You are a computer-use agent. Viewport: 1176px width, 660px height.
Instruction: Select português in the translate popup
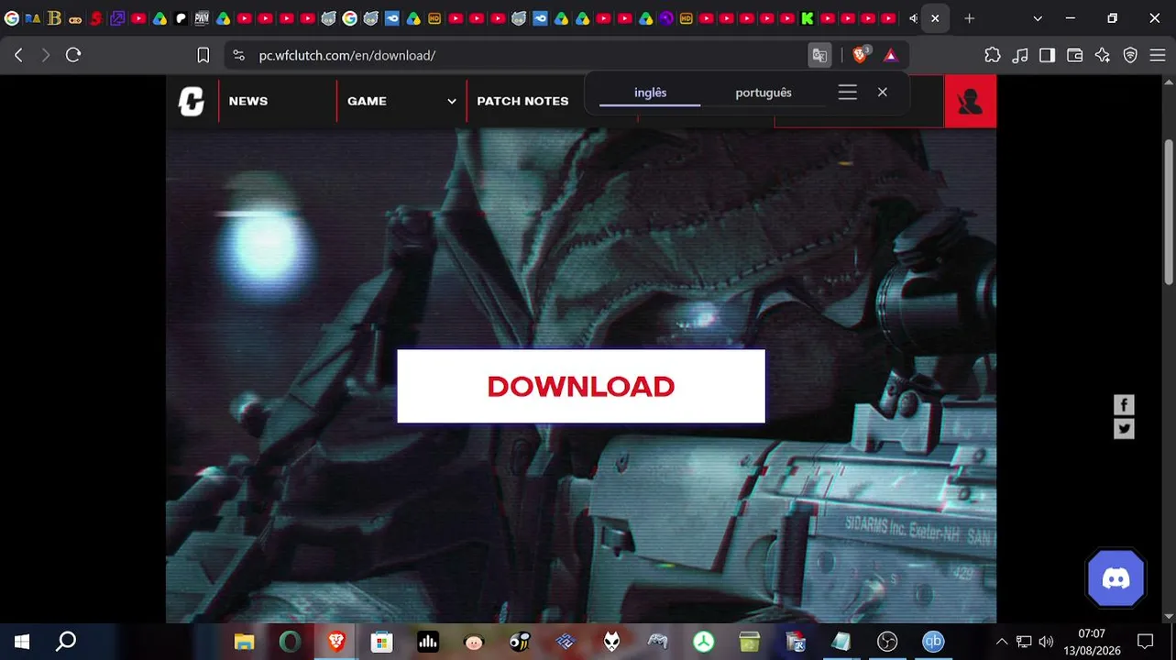coord(764,93)
